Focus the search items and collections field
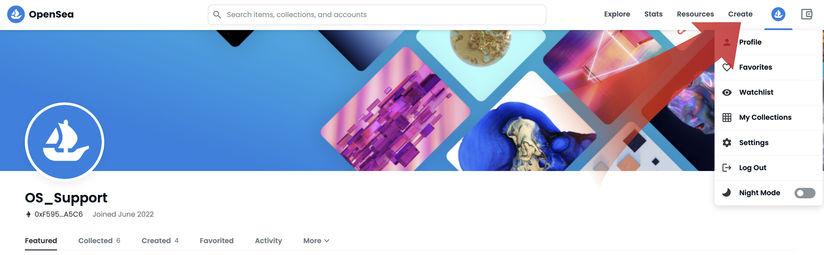824x255 pixels. coord(377,15)
